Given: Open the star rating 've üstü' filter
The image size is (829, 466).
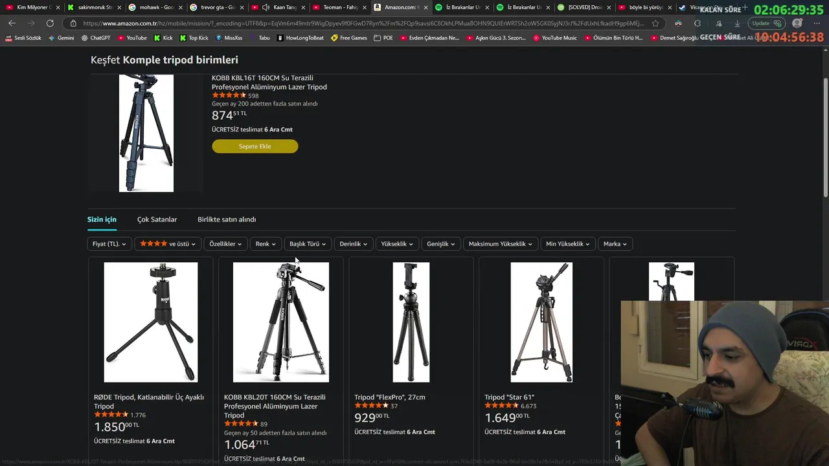Looking at the screenshot, I should 168,244.
